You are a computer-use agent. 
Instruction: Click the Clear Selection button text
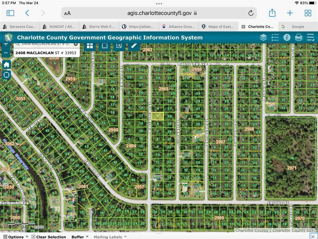click(x=51, y=237)
